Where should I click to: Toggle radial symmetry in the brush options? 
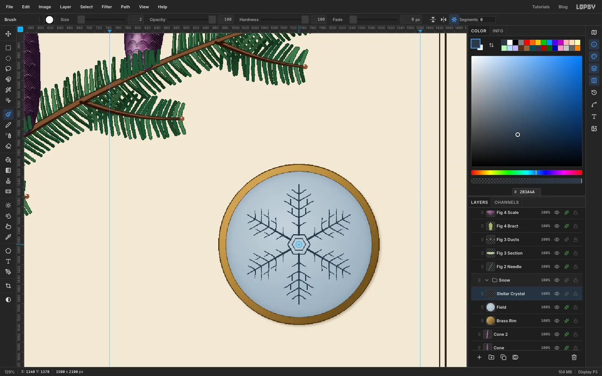tap(454, 20)
